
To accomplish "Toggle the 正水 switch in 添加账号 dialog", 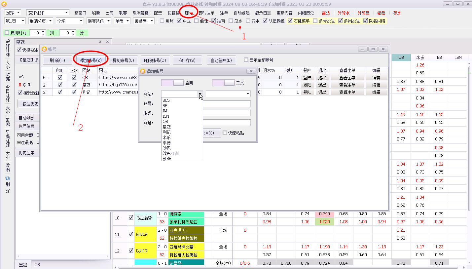I will [x=223, y=83].
